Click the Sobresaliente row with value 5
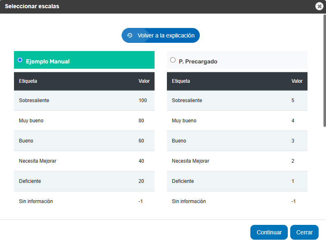The width and height of the screenshot is (326, 243). coord(237,100)
